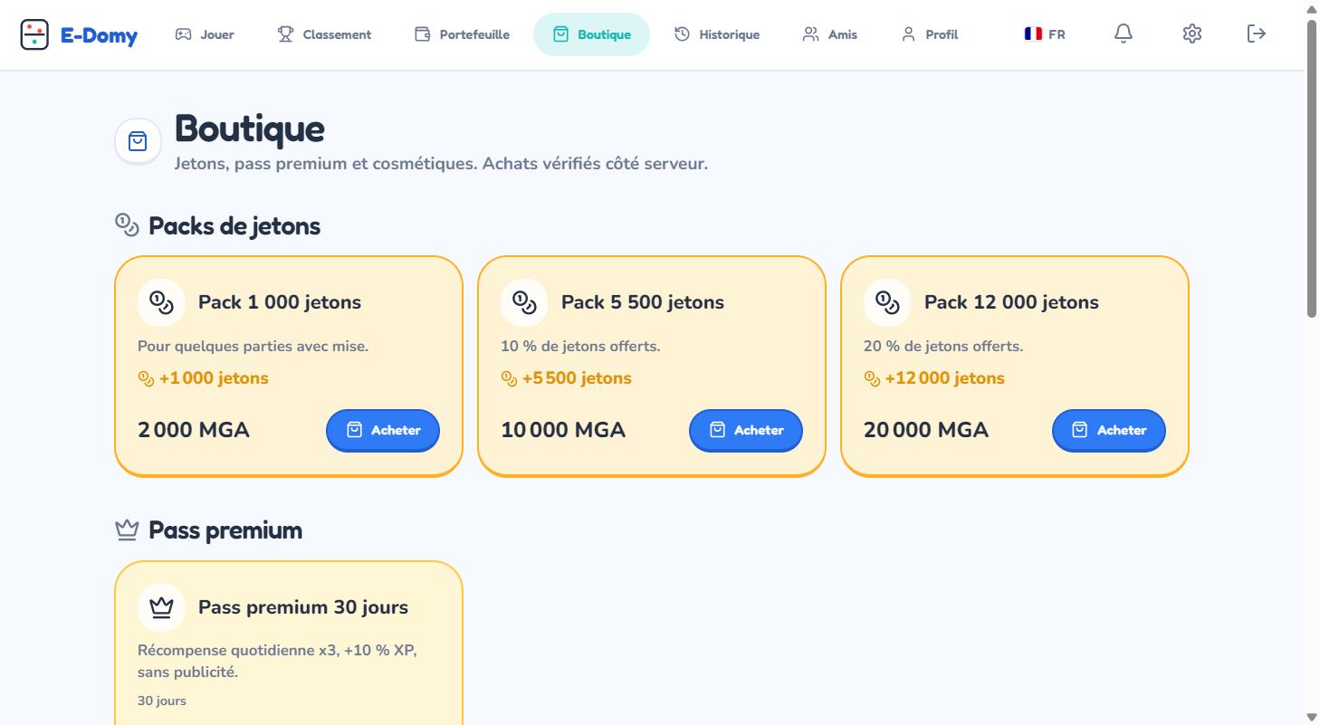Image resolution: width=1320 pixels, height=725 pixels.
Task: Click the vertical scrollbar thumb
Action: [1312, 168]
